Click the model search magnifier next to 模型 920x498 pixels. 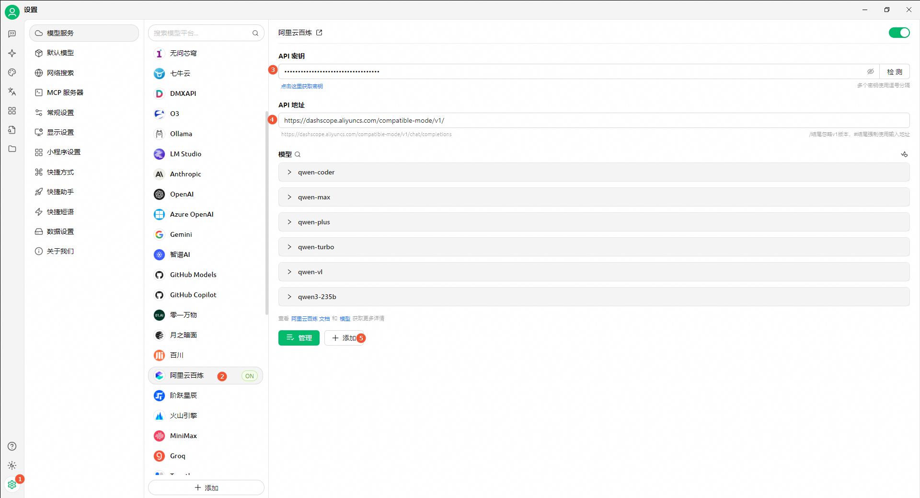pyautogui.click(x=298, y=154)
